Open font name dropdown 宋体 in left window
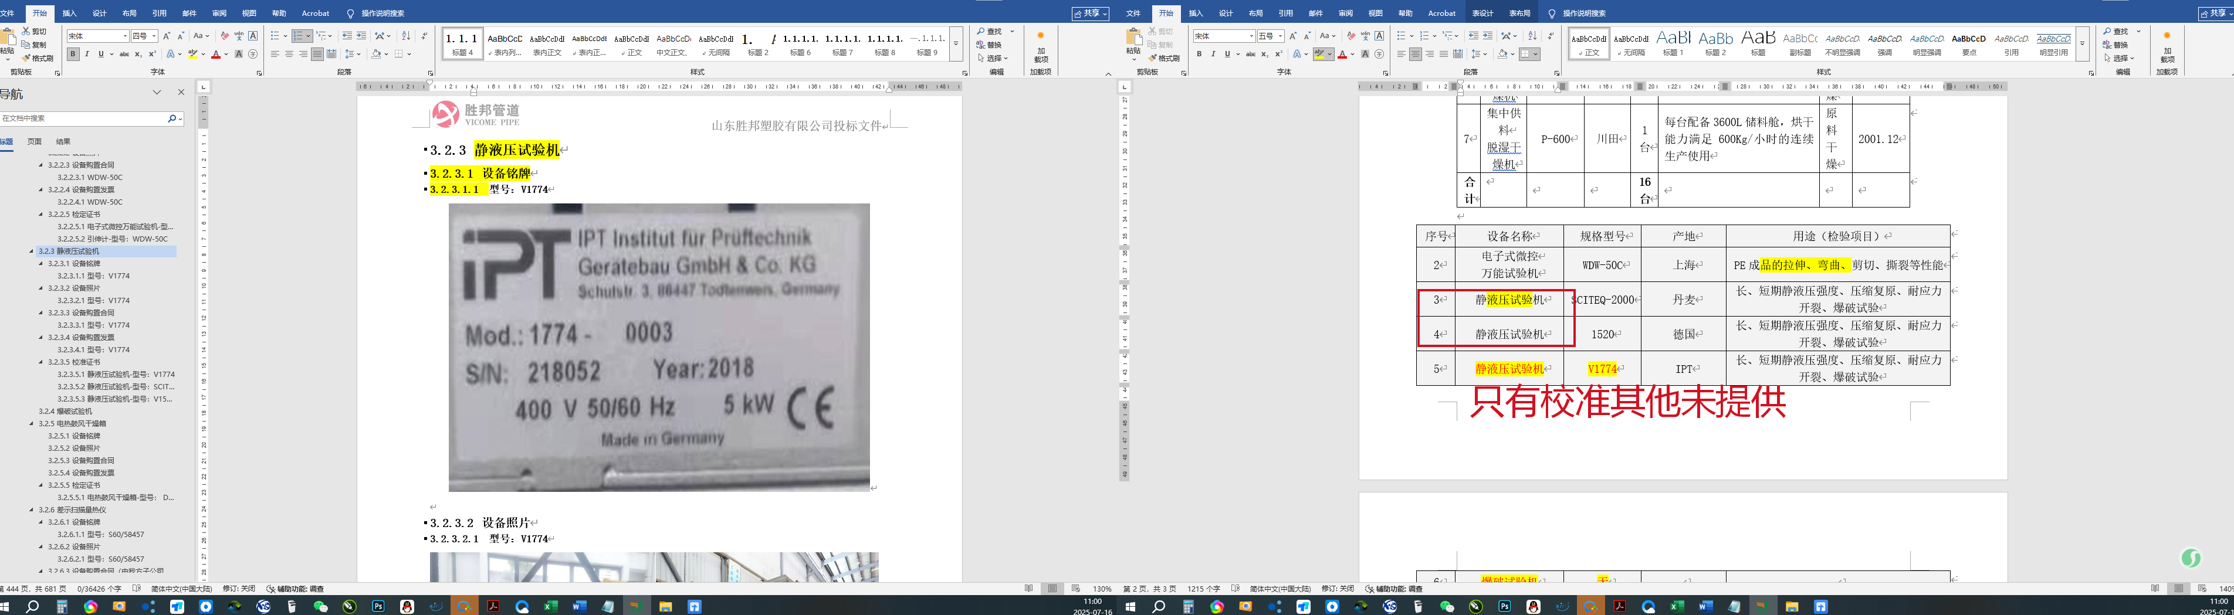The image size is (2234, 615). coord(125,36)
